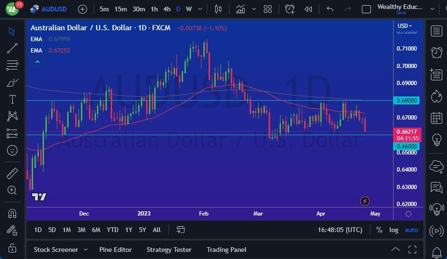
Task: Set chart range to 5D
Action: pyautogui.click(x=52, y=230)
